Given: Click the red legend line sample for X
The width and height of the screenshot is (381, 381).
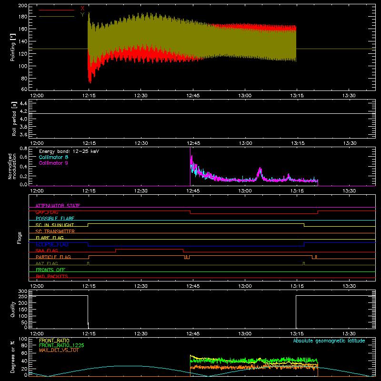Looking at the screenshot, I should (x=57, y=10).
